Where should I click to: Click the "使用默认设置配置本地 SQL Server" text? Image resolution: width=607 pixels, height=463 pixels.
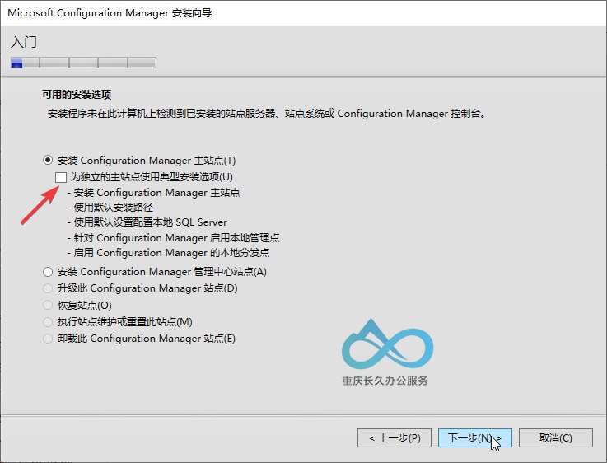click(x=147, y=222)
